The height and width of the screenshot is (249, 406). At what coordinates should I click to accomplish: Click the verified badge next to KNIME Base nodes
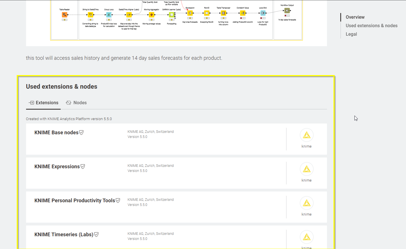click(82, 133)
